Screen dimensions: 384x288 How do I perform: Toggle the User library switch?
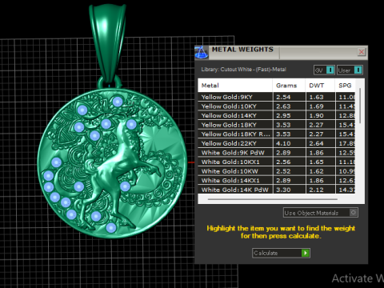pos(350,70)
